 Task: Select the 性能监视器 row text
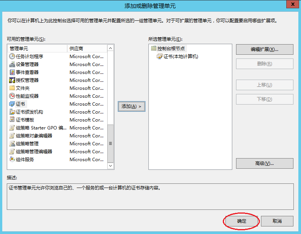(x=27, y=96)
